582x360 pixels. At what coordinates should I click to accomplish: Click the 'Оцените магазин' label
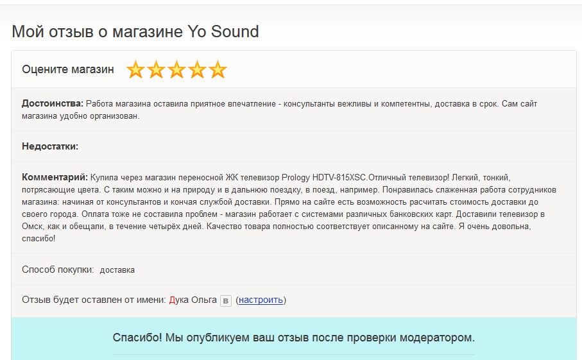(x=68, y=69)
